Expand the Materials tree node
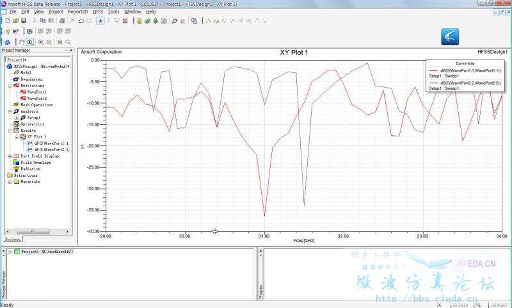Image resolution: width=512 pixels, height=308 pixels. tap(10, 182)
